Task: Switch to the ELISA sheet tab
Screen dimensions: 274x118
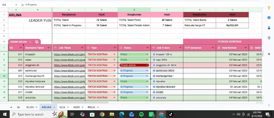Action: [x=30, y=107]
